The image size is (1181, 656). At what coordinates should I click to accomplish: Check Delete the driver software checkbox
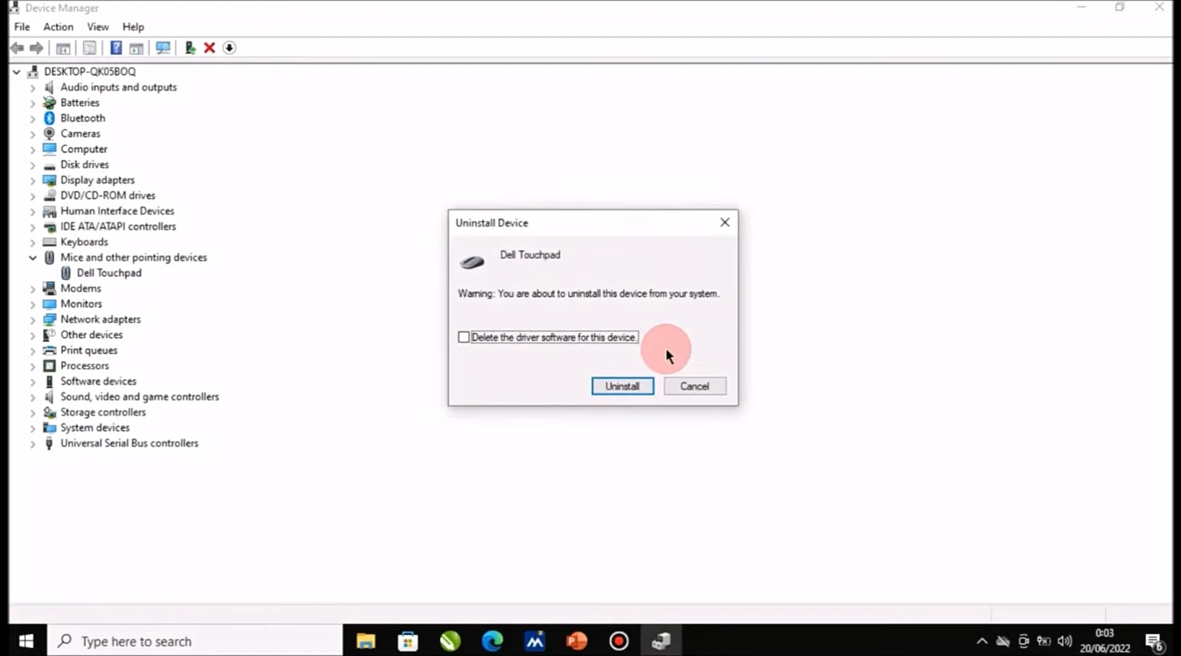click(464, 337)
